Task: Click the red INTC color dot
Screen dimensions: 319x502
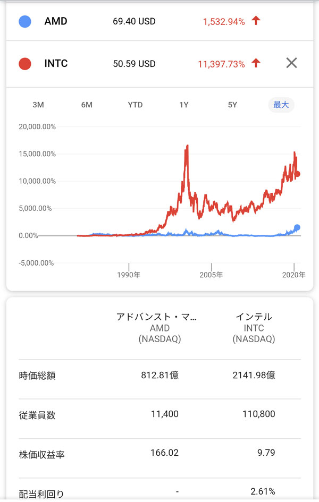Action: tap(24, 64)
